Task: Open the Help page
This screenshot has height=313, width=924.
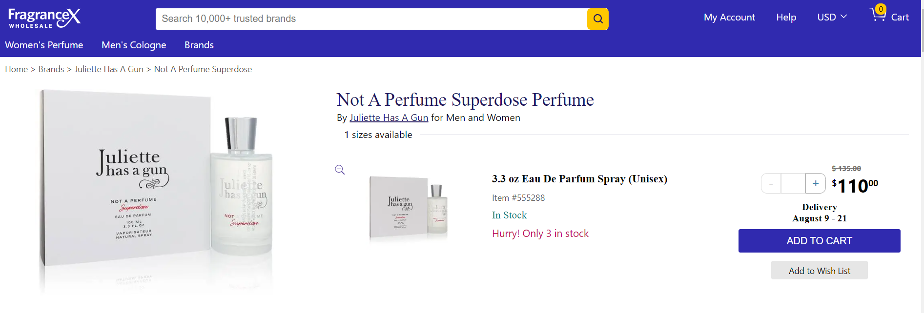Action: (786, 17)
